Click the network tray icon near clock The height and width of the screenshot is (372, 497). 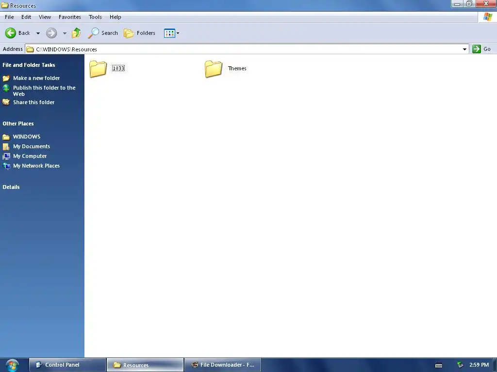[x=460, y=365]
